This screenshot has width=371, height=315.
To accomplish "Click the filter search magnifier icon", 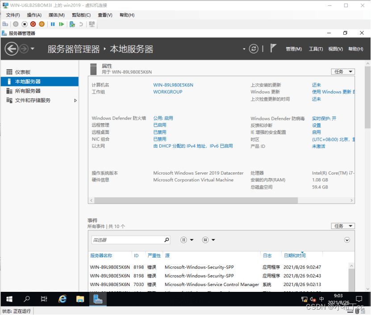I will 167,240.
